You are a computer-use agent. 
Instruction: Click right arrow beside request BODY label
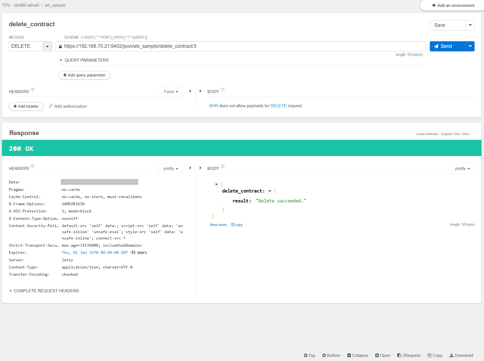click(x=201, y=91)
